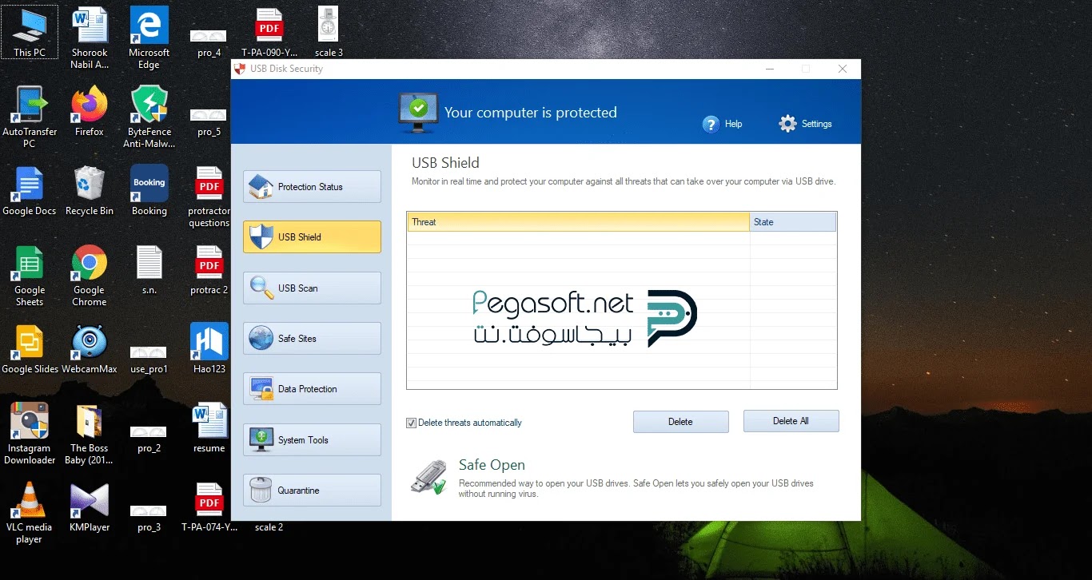Screen dimensions: 1092x580
Task: Open the Quarantine section
Action: coord(312,490)
